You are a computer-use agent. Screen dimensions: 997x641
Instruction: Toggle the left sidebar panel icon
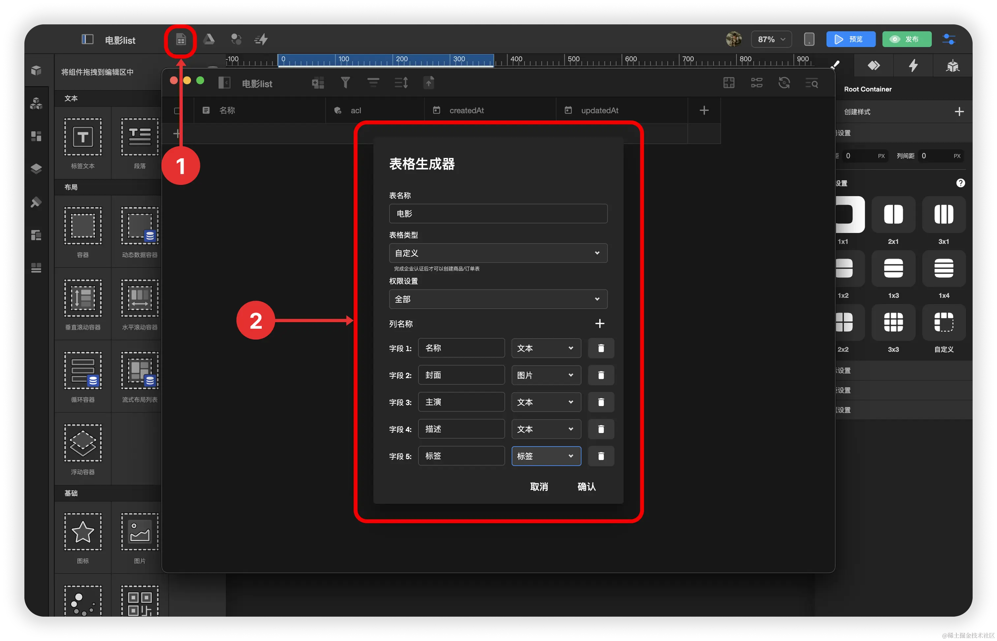(87, 40)
